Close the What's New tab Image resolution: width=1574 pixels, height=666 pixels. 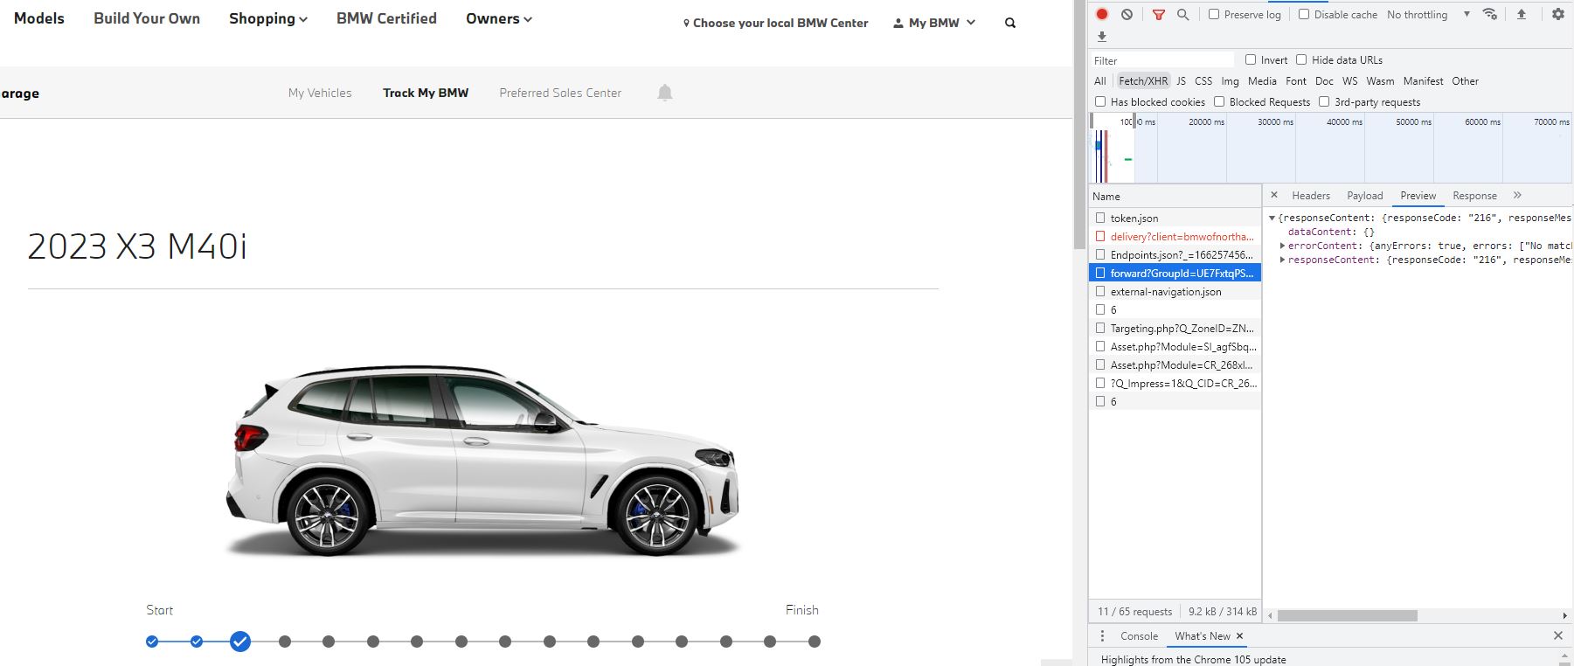tap(1239, 635)
